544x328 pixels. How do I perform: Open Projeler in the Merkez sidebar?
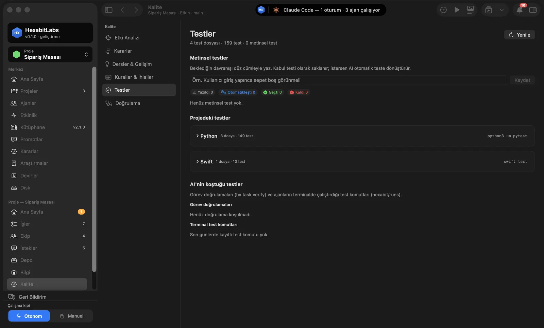click(x=48, y=91)
